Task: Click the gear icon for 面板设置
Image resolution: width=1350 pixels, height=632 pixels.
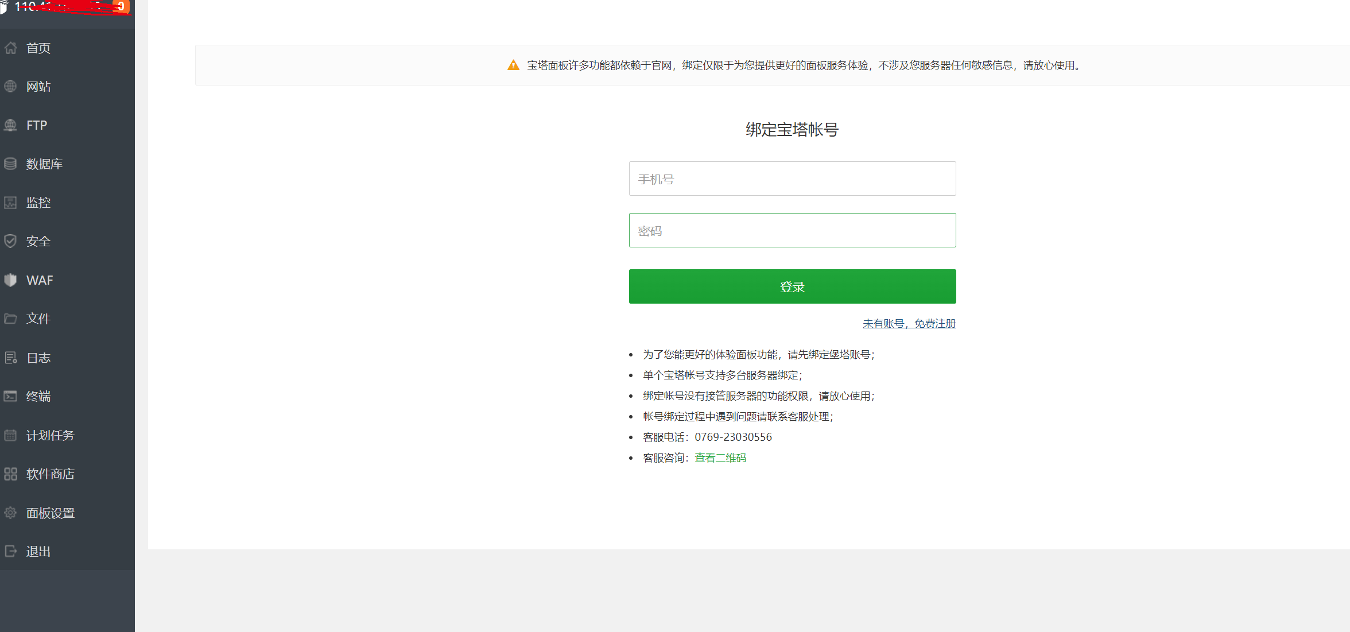Action: point(10,513)
